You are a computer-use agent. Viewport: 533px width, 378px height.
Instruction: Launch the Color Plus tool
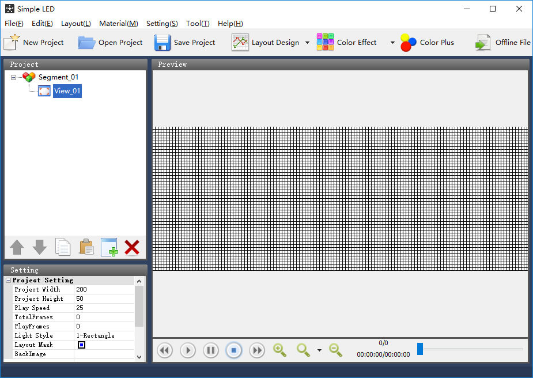(x=428, y=43)
